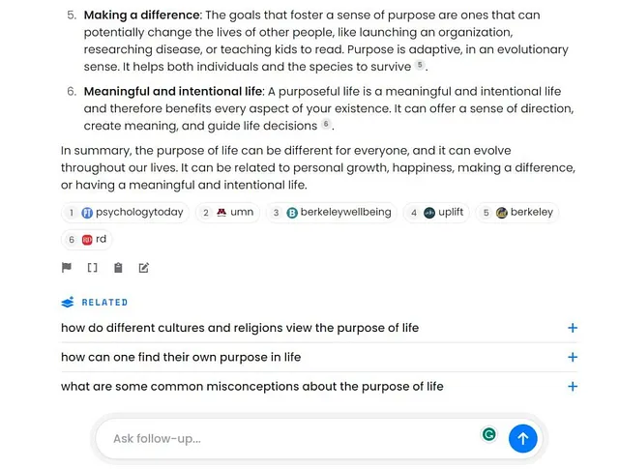The height and width of the screenshot is (469, 619).
Task: Click the brackets view sources icon
Action: (92, 268)
